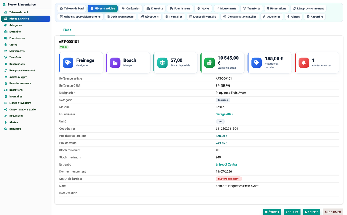Click the sidebar Reporting pie chart icon
The height and width of the screenshot is (215, 347).
coord(5,129)
